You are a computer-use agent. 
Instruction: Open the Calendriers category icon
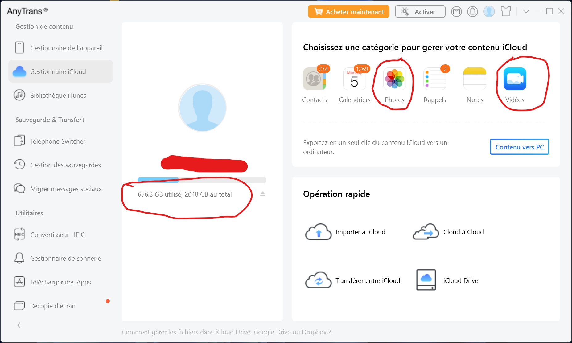(355, 79)
